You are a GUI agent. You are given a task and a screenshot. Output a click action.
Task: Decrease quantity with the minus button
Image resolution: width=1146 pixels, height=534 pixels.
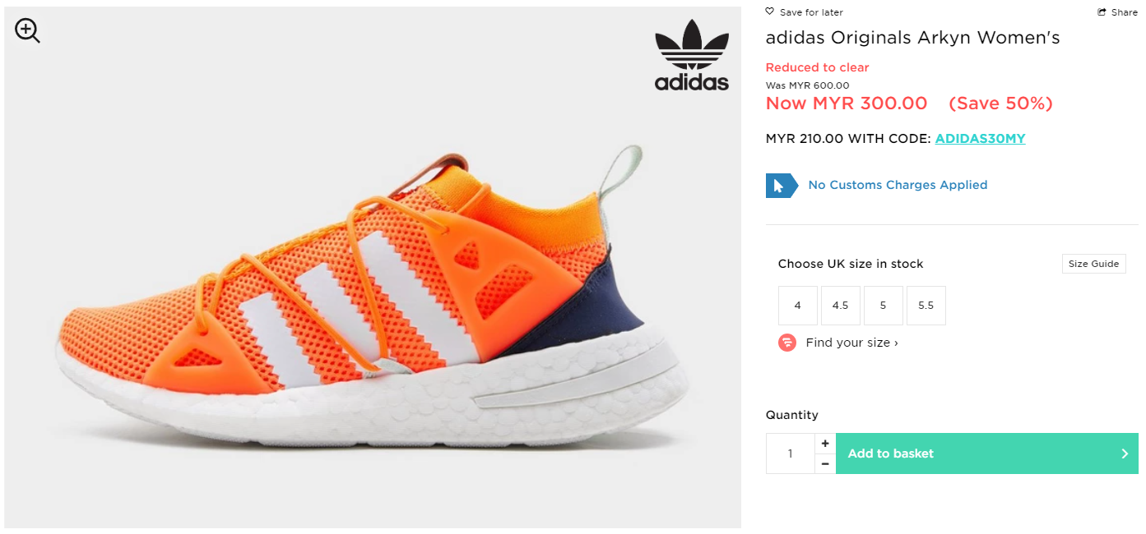[x=825, y=464]
